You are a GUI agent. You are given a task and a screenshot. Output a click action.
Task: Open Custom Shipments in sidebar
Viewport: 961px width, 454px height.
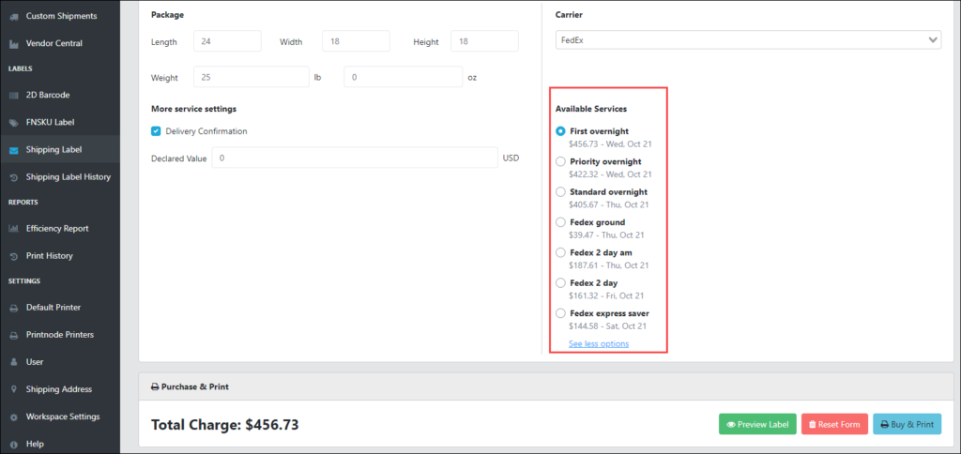click(60, 16)
